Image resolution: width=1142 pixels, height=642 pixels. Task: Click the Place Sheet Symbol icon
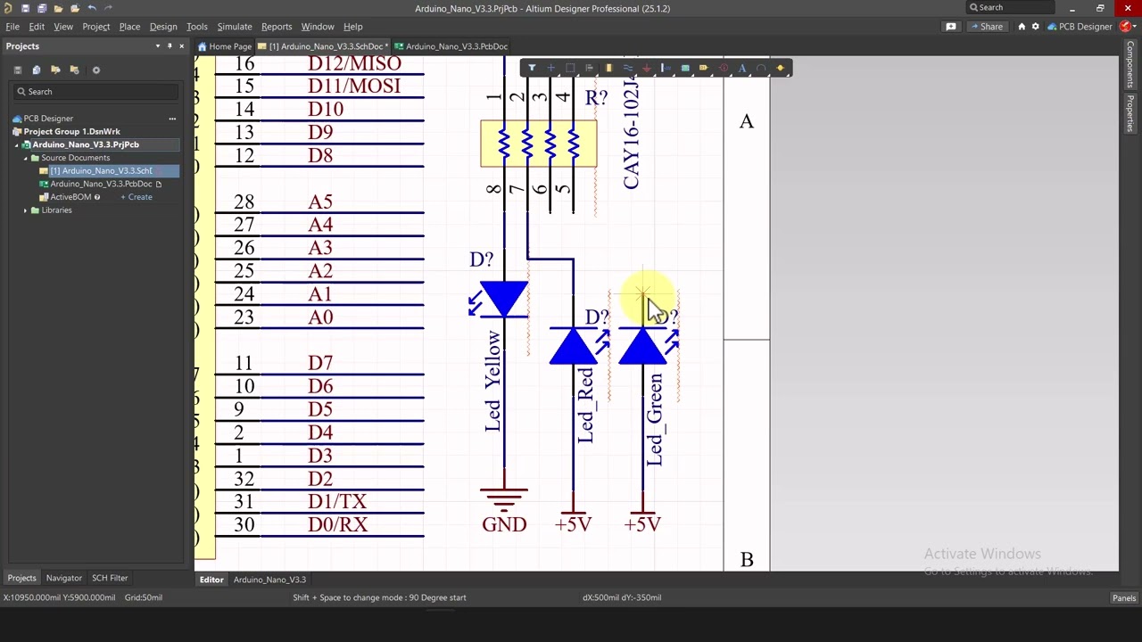[x=685, y=68]
